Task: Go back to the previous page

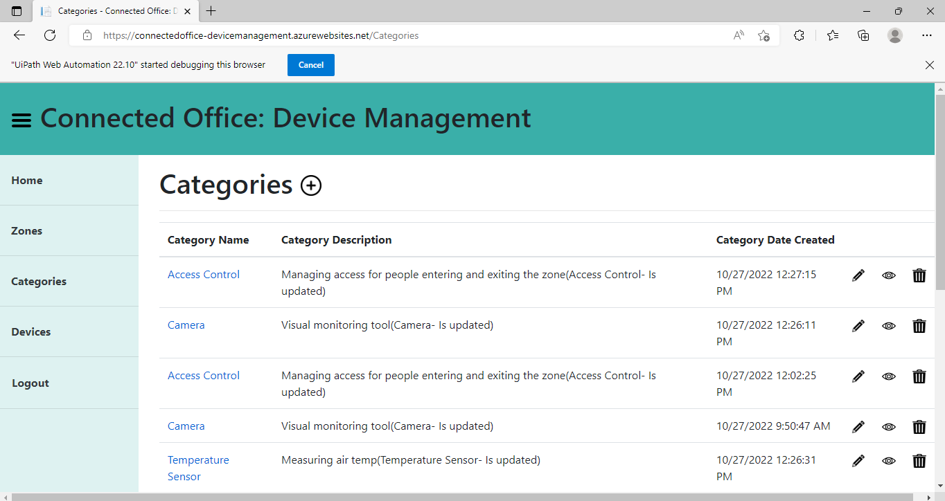Action: (x=19, y=35)
